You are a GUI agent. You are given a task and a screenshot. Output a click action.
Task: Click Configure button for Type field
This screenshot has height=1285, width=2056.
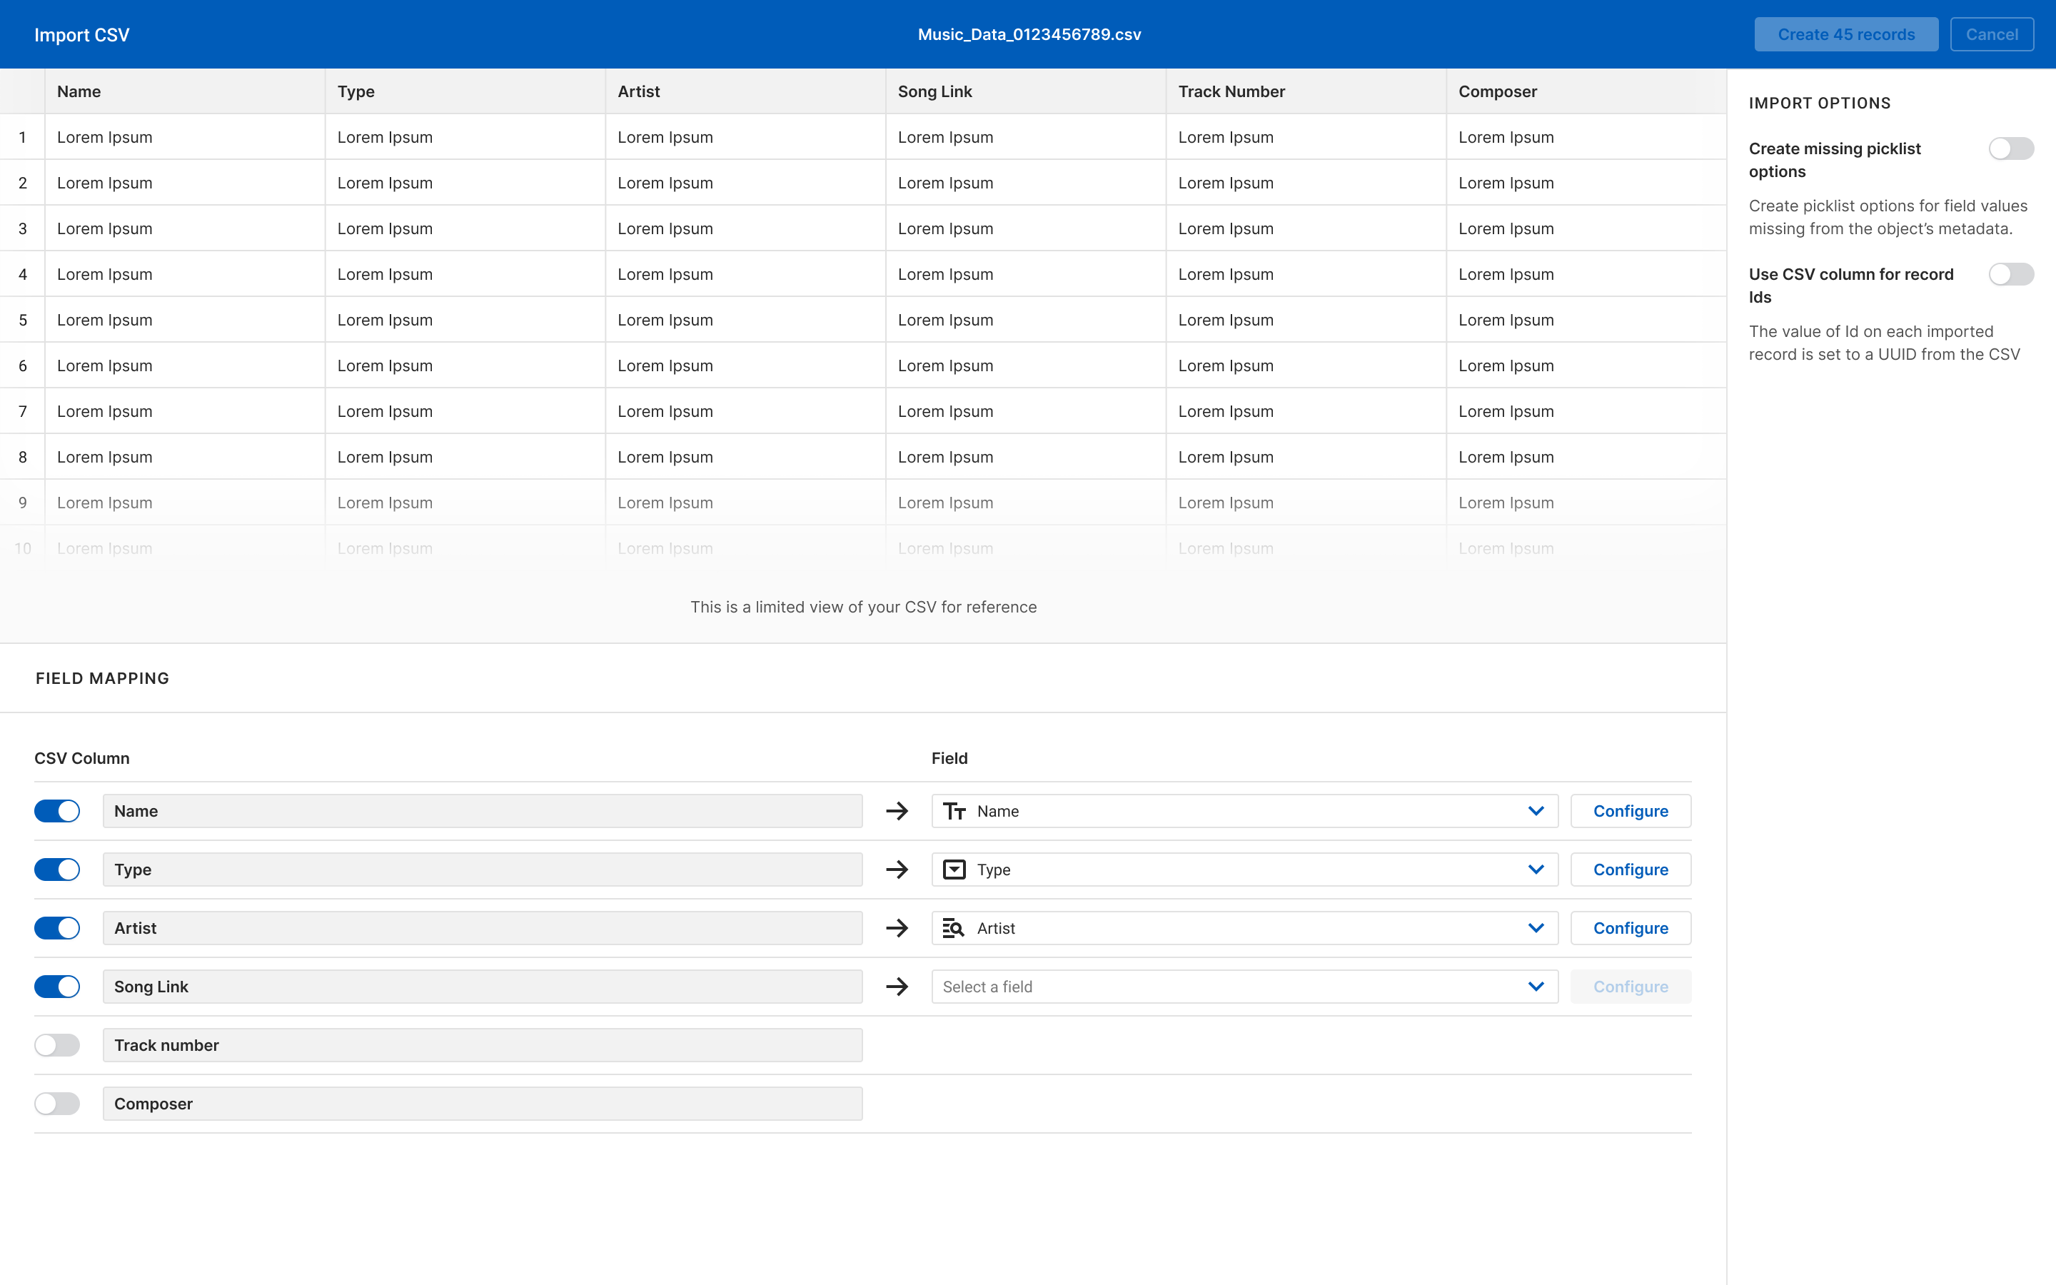(1630, 870)
